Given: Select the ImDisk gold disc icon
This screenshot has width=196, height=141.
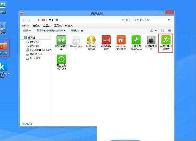Looking at the screenshot, I should click(91, 40).
